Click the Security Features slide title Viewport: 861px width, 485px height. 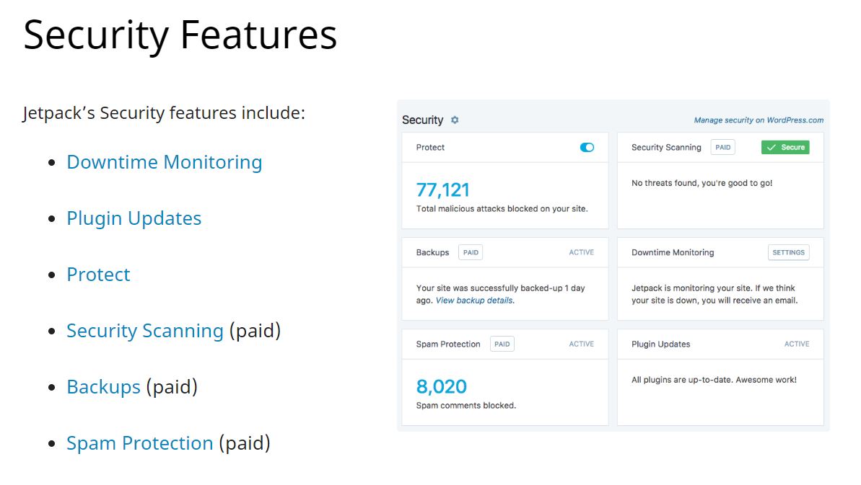coord(180,35)
